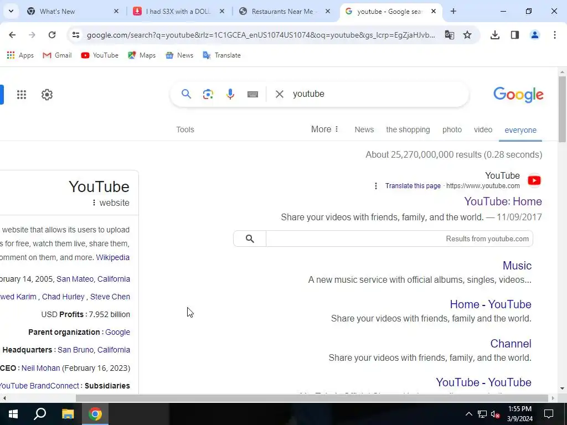
Task: Open Windows taskbar search
Action: pos(40,414)
